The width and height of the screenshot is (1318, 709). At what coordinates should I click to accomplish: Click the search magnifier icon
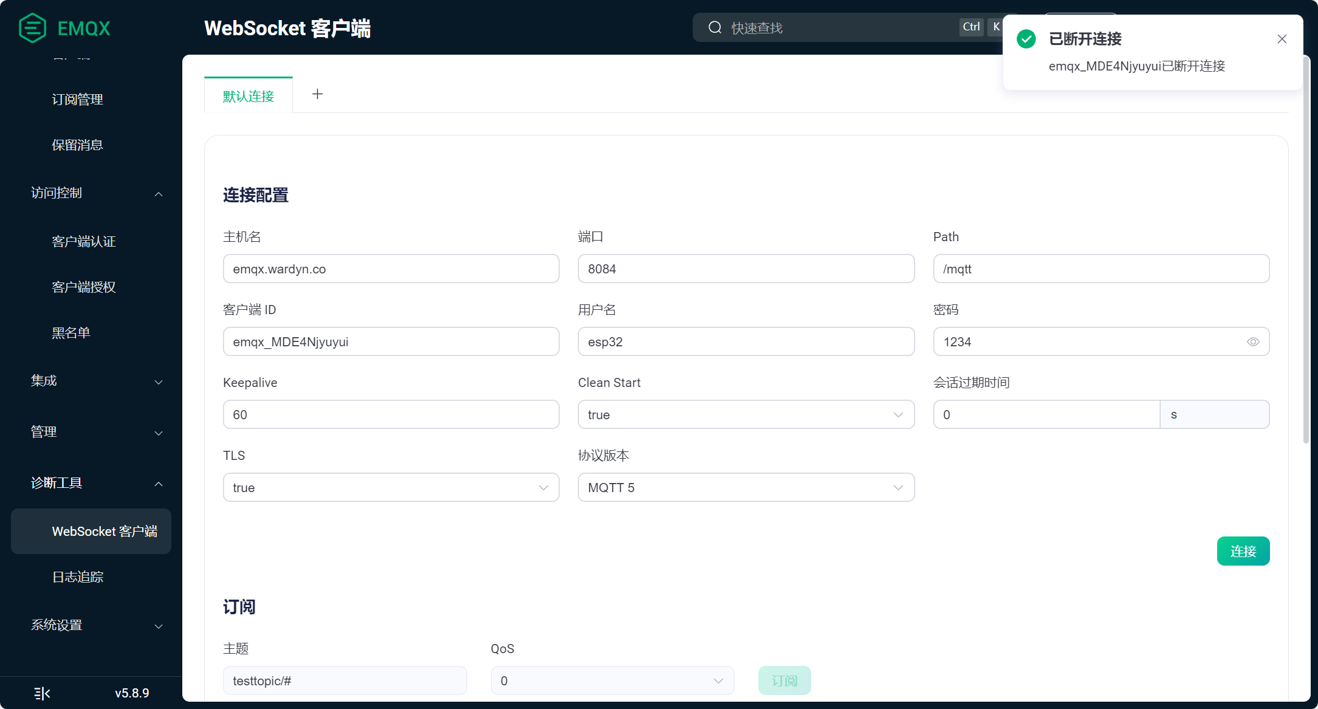[715, 27]
